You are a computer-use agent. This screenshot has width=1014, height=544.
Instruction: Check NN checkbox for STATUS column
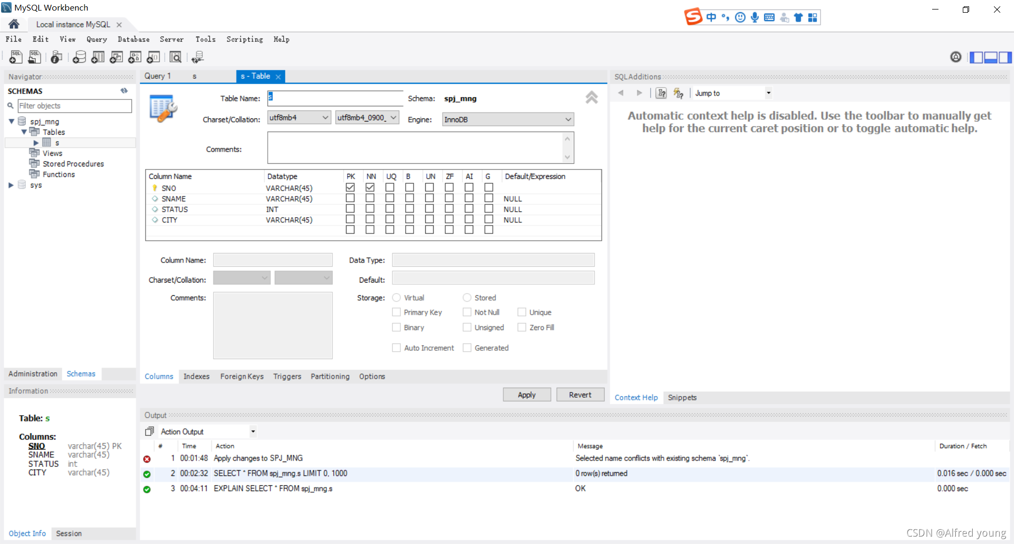370,209
